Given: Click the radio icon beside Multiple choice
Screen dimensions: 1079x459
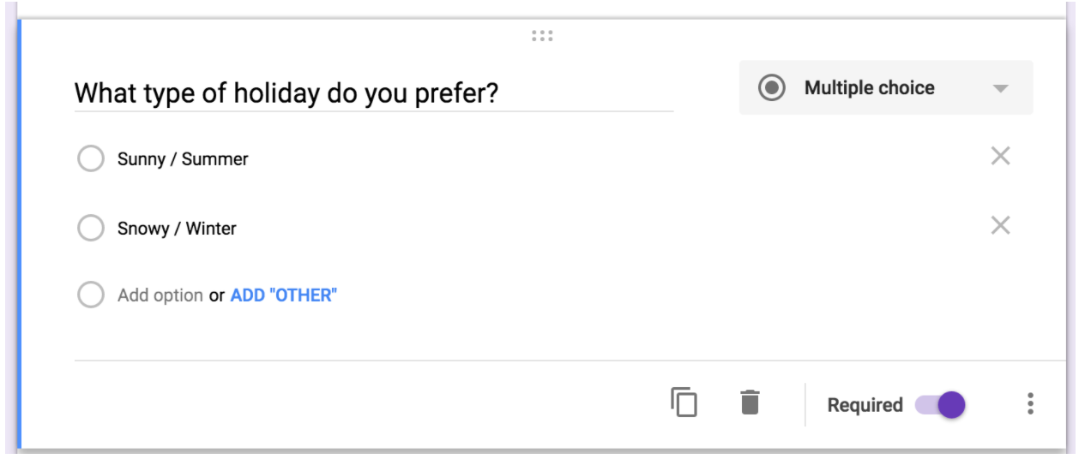Looking at the screenshot, I should point(772,87).
